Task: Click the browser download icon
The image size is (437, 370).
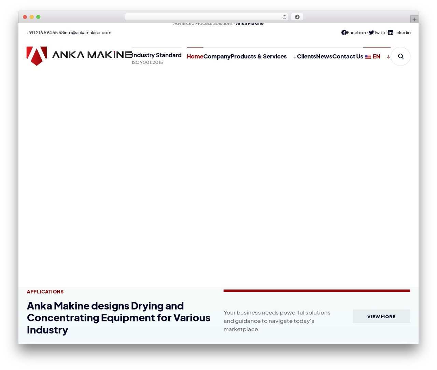Action: (x=297, y=17)
